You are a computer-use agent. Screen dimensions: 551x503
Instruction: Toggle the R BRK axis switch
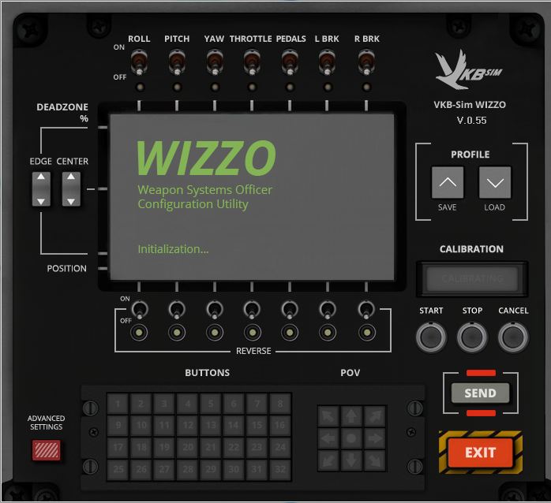point(366,62)
